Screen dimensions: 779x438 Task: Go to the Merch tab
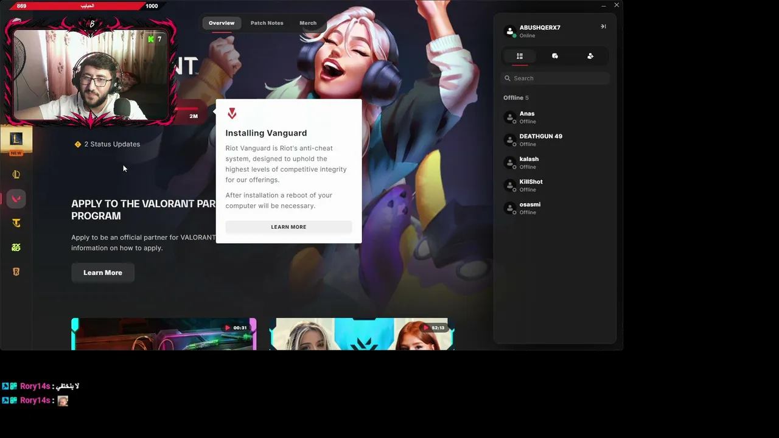coord(308,23)
